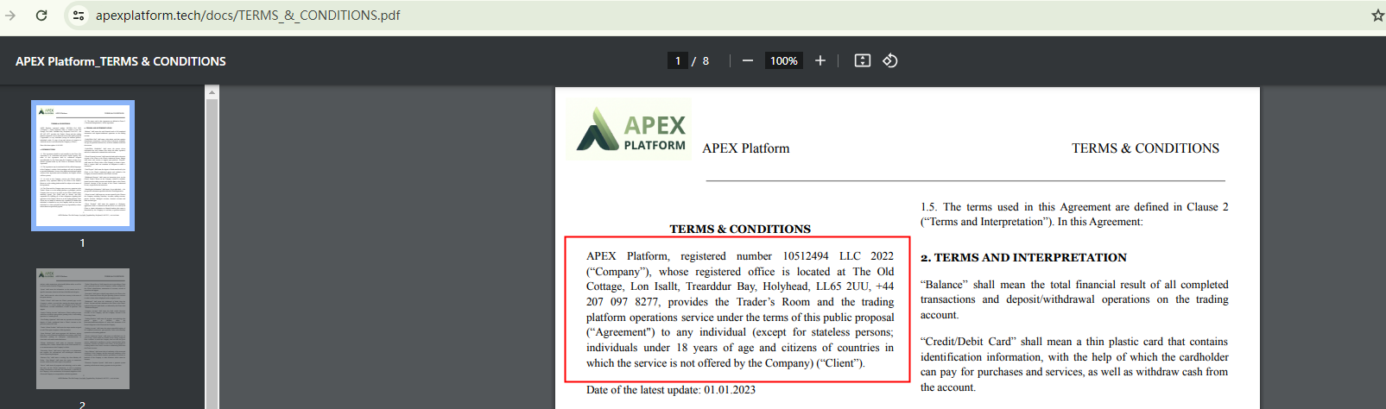Bookmark this page with the star icon
This screenshot has width=1386, height=409.
[1377, 16]
